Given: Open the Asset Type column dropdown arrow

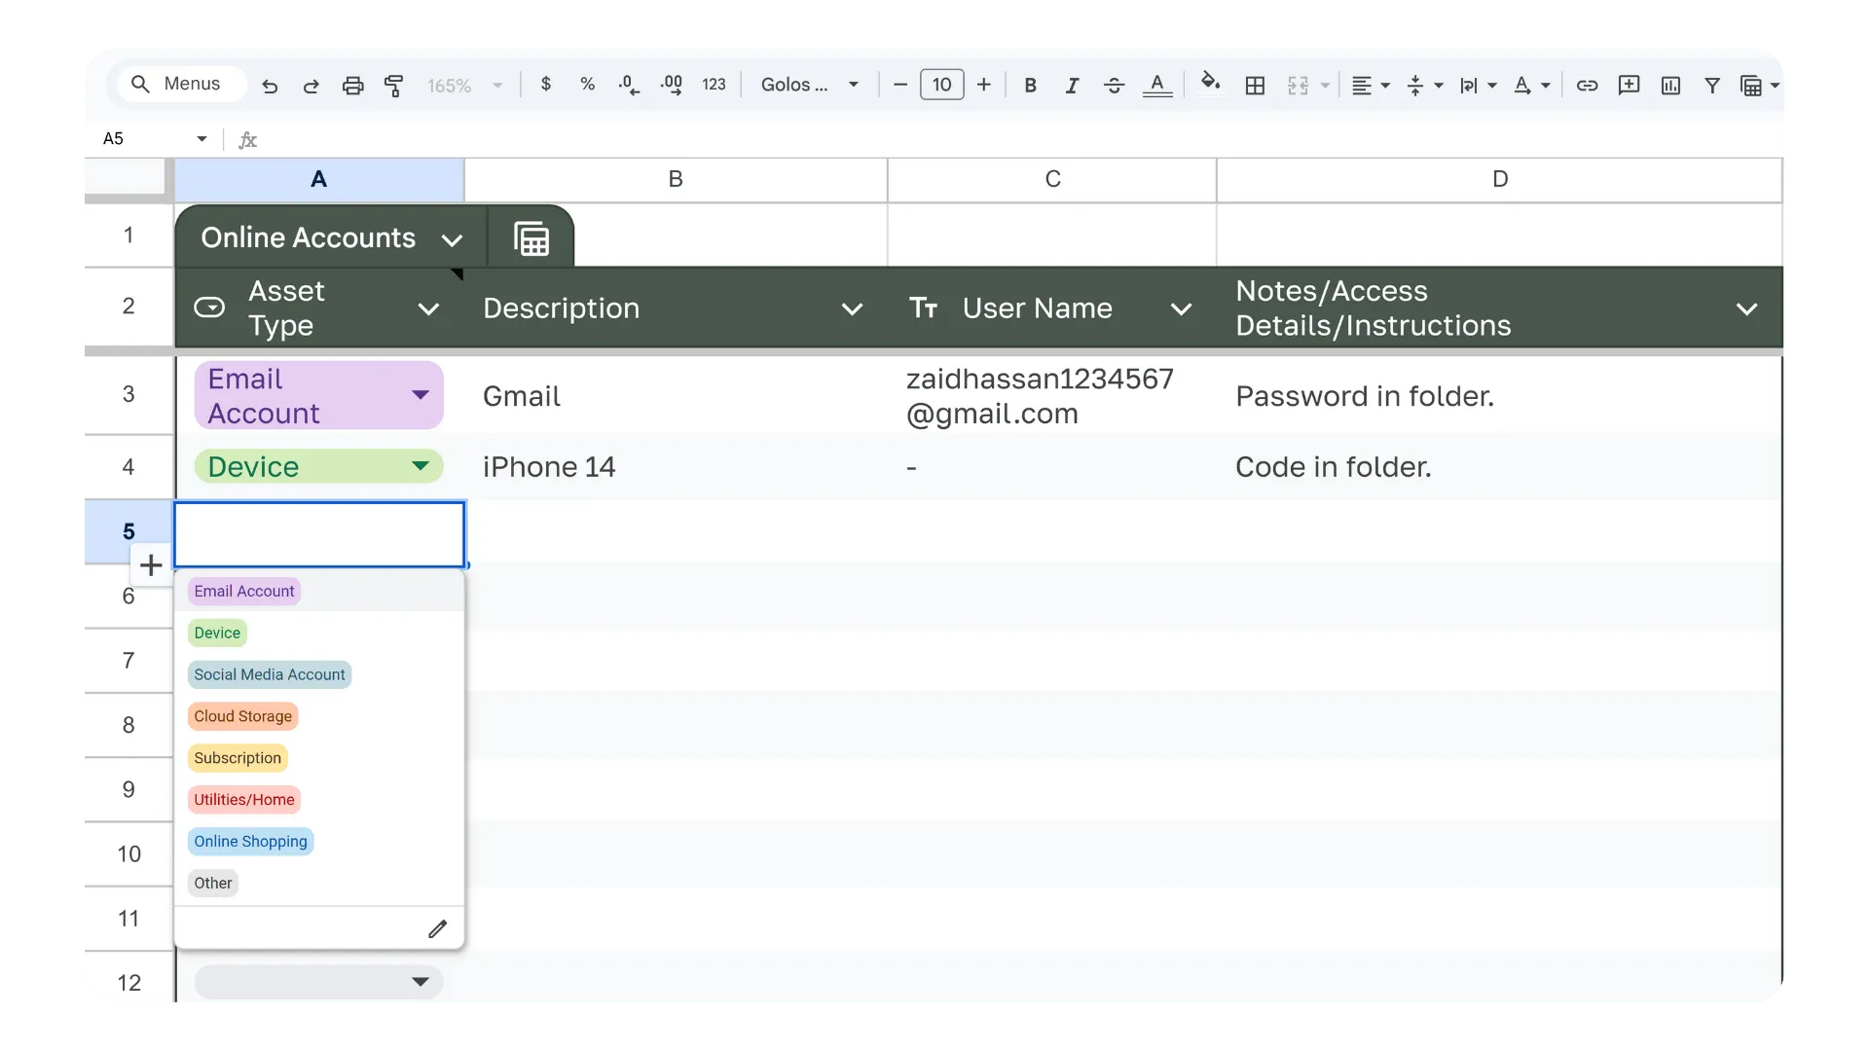Looking at the screenshot, I should click(428, 309).
